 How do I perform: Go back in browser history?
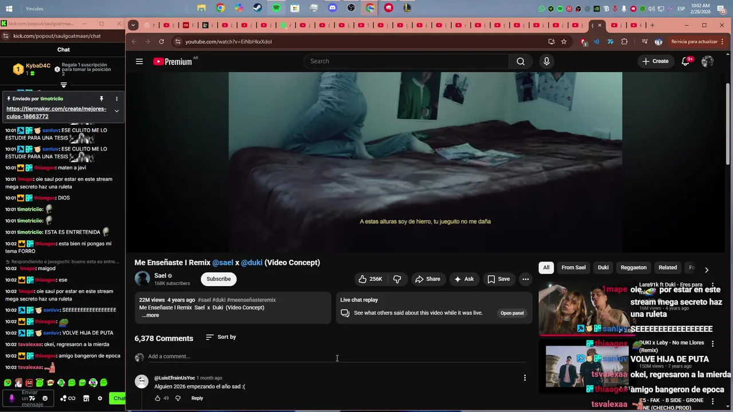134,42
